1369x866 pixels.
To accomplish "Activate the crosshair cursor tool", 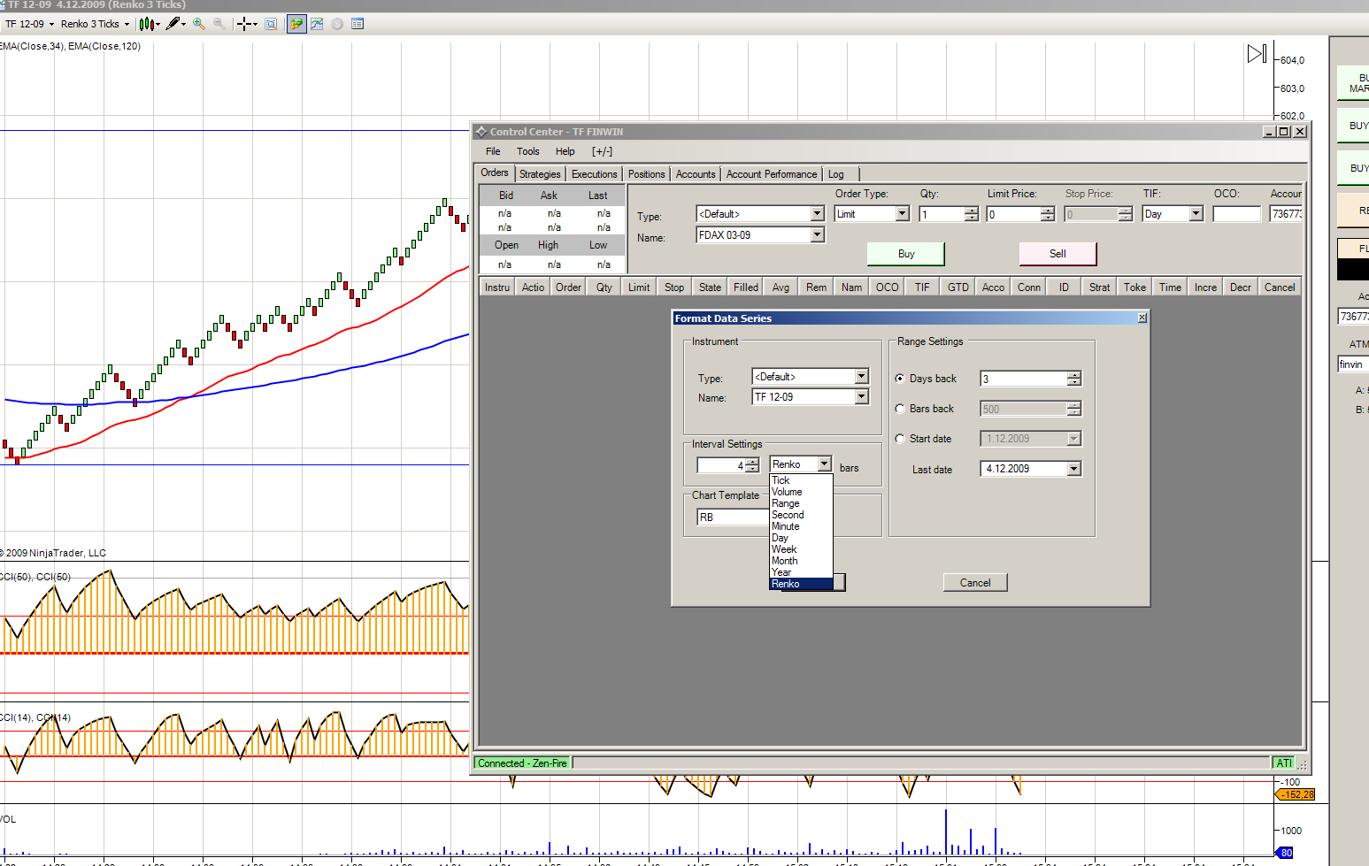I will coord(244,24).
